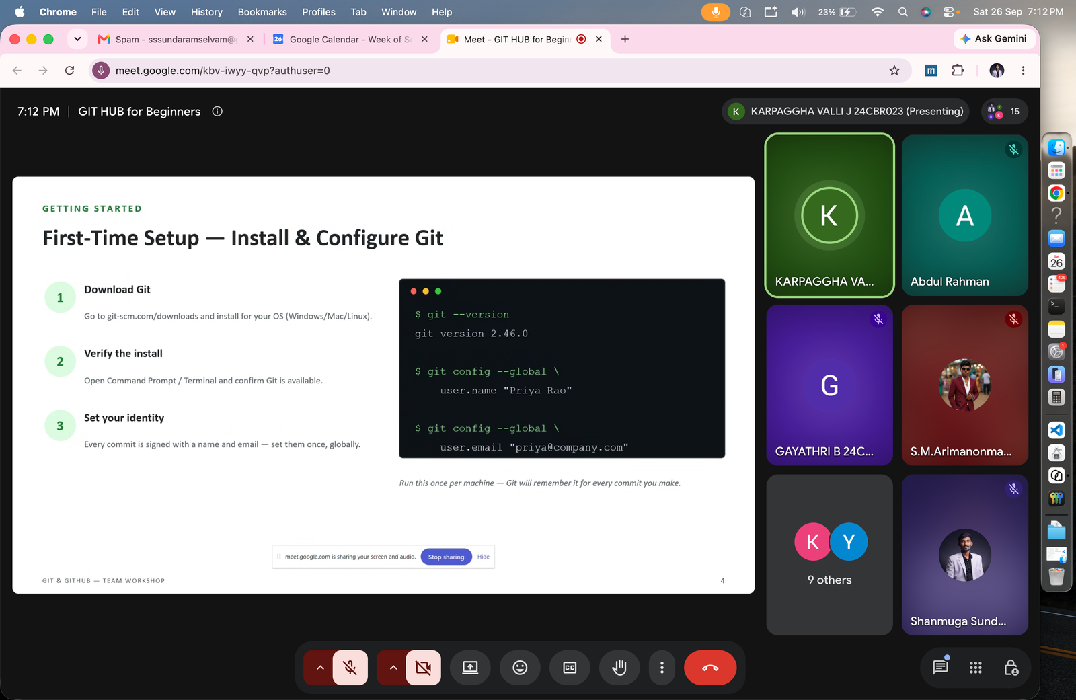Stop sharing in the shared screen
1076x700 pixels.
447,557
